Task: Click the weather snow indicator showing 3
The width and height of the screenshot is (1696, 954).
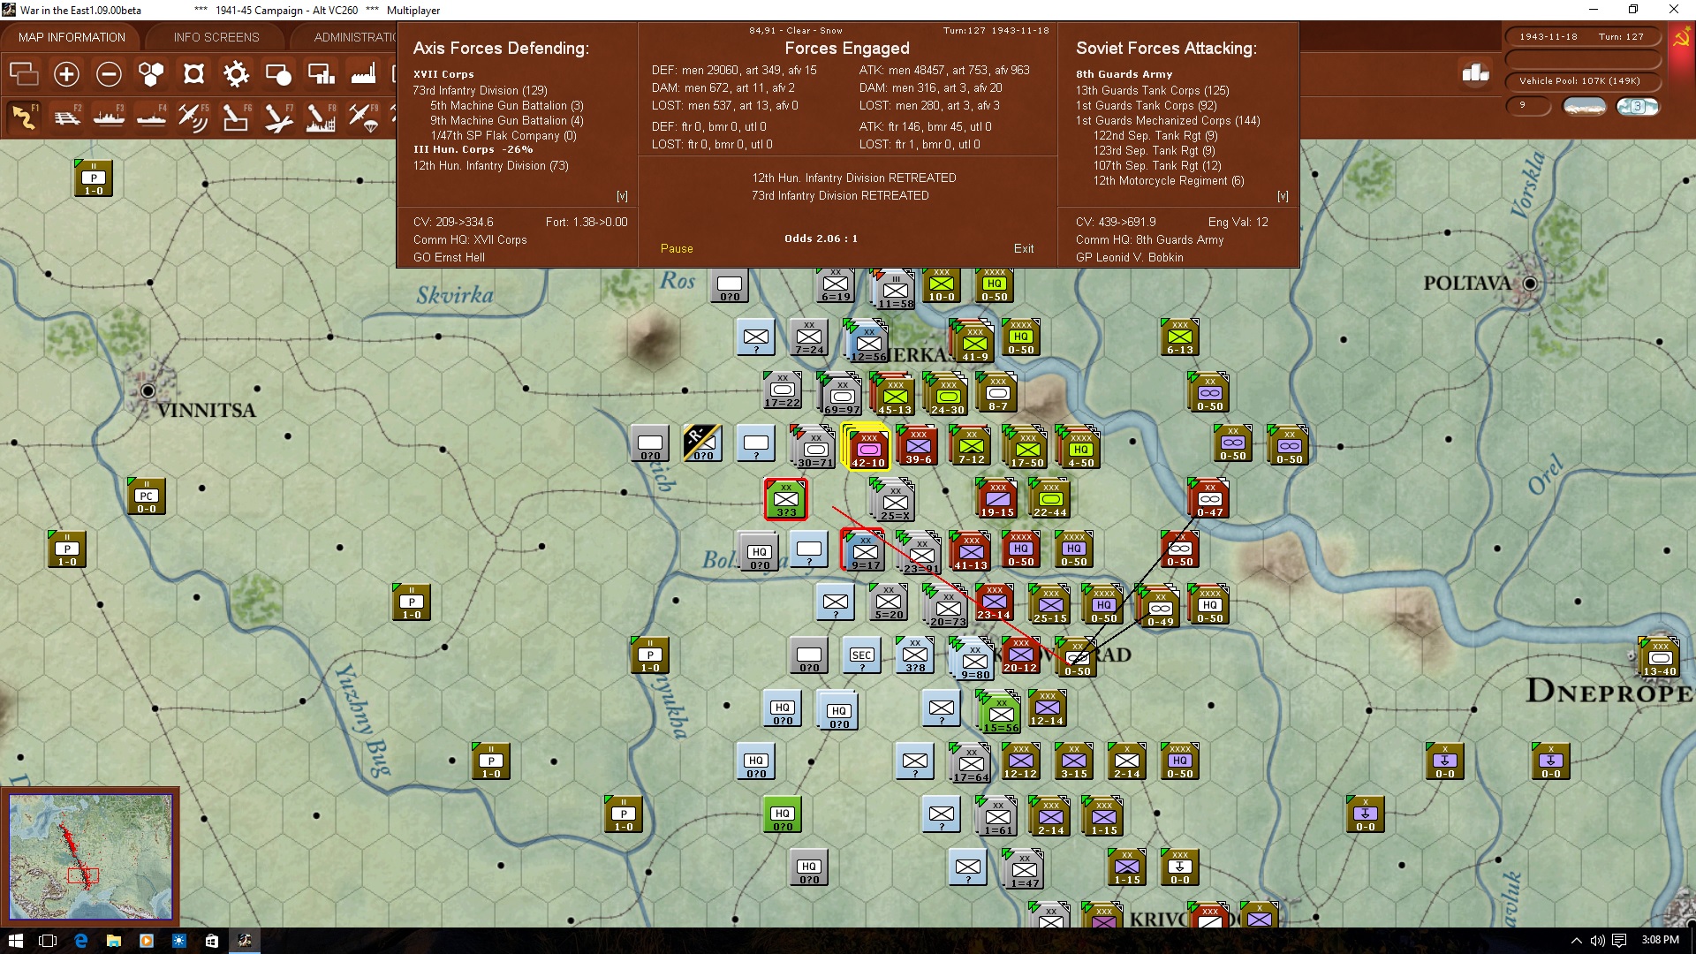Action: (x=1639, y=105)
